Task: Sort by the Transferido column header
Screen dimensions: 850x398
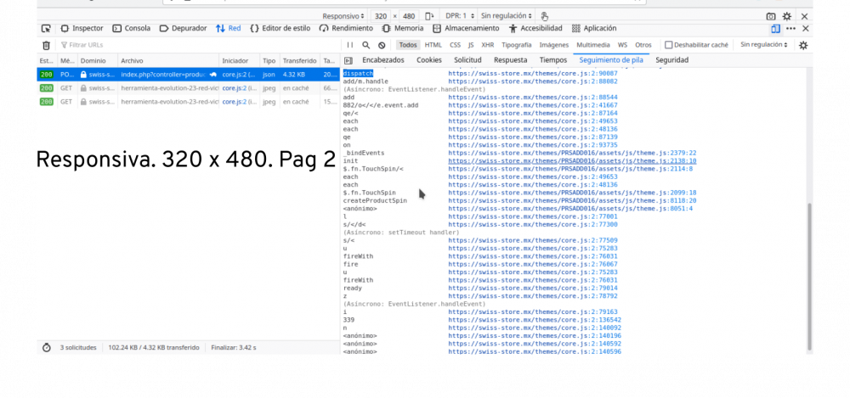Action: click(299, 61)
